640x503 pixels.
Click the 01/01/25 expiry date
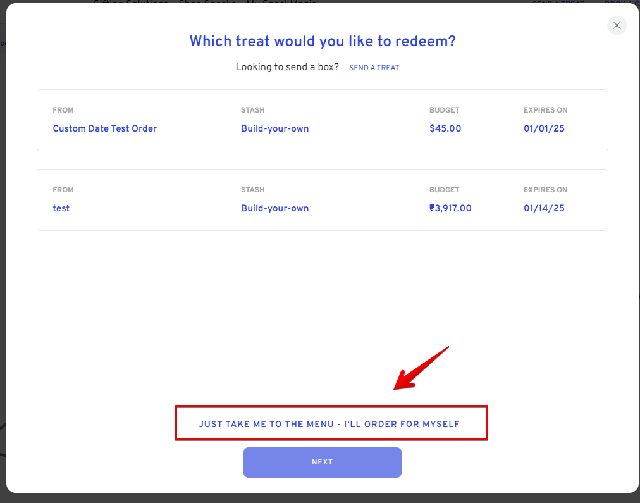(544, 128)
